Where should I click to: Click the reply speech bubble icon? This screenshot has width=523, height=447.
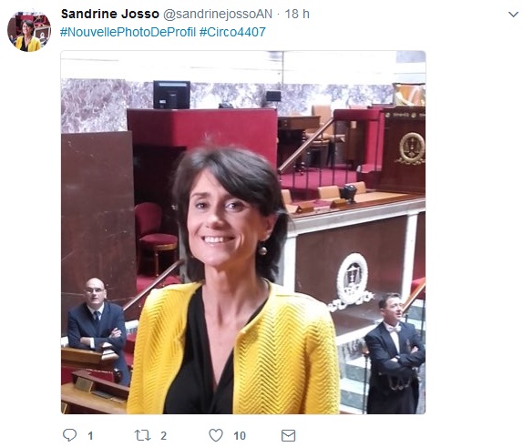[70, 435]
